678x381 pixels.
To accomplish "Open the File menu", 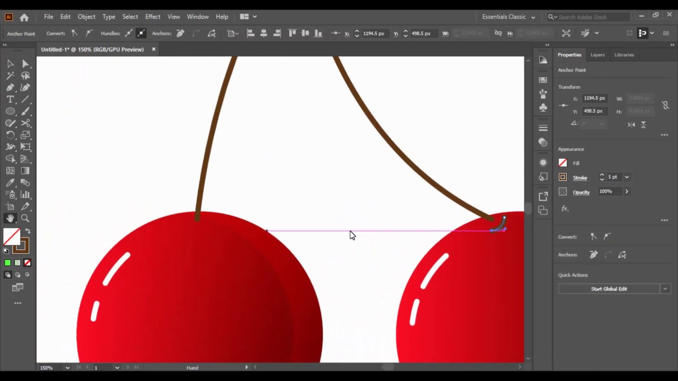I will pos(48,17).
